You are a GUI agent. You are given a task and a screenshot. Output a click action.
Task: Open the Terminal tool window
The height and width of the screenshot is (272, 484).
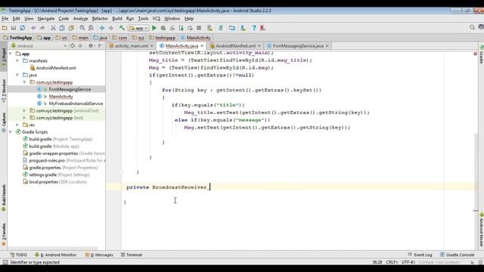pyautogui.click(x=132, y=255)
